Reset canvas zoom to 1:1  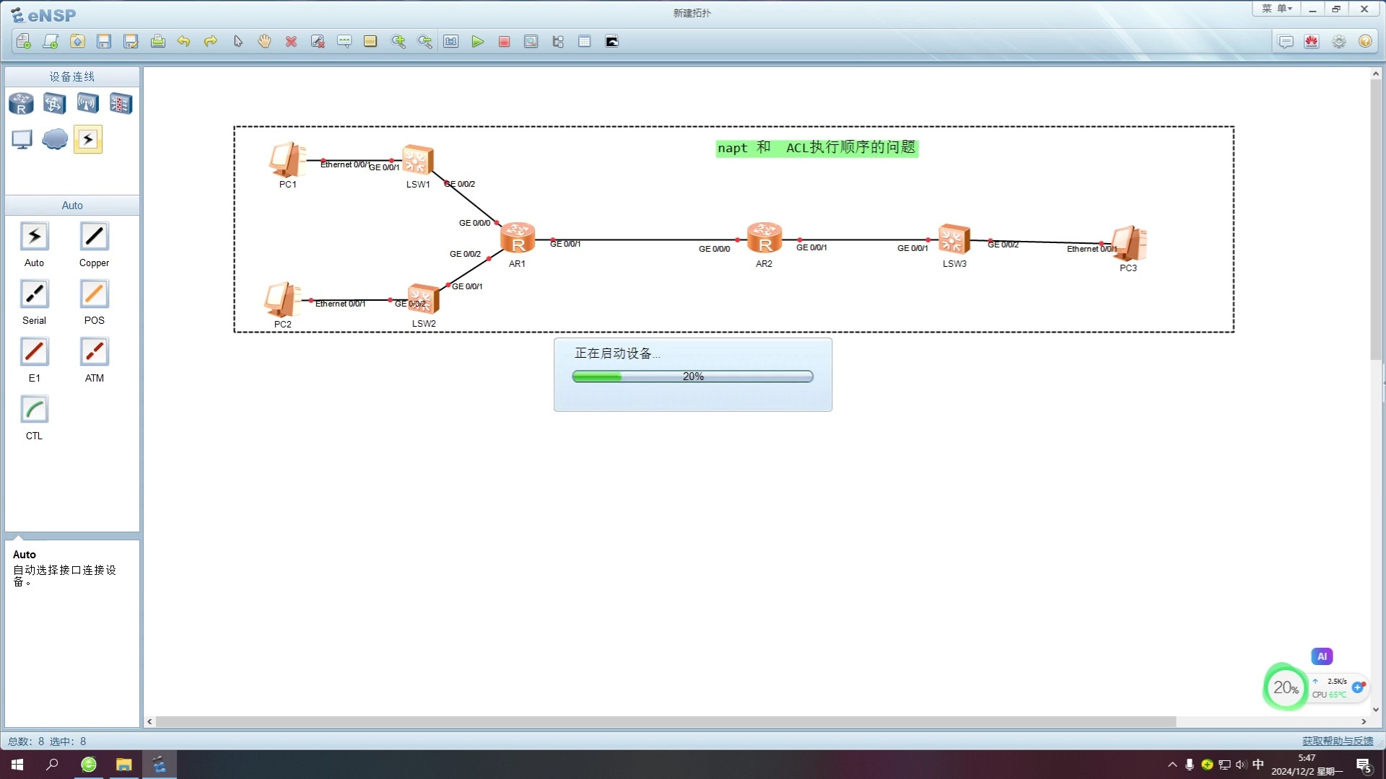[x=451, y=41]
